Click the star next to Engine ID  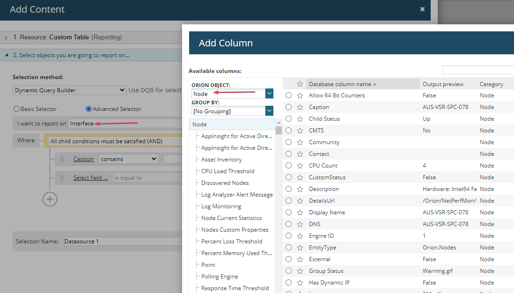pyautogui.click(x=300, y=236)
